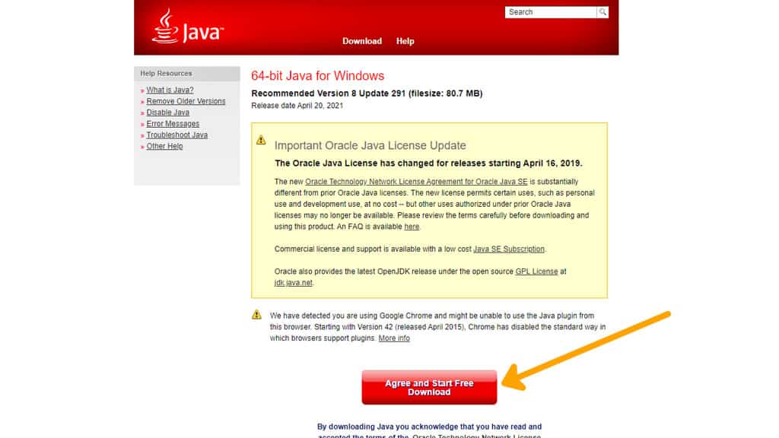Focus the Search input field
779x438 pixels.
[551, 12]
